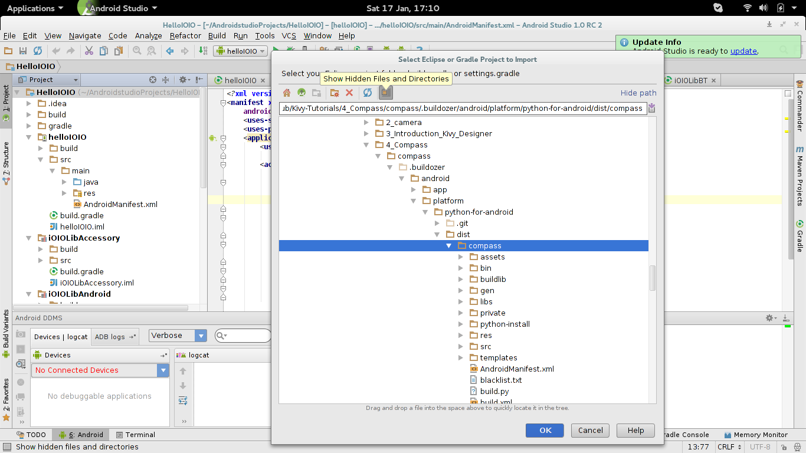The image size is (806, 453).
Task: Open the TODO tool window tab
Action: coord(31,435)
